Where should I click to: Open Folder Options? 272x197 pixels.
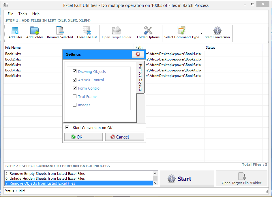point(148,32)
